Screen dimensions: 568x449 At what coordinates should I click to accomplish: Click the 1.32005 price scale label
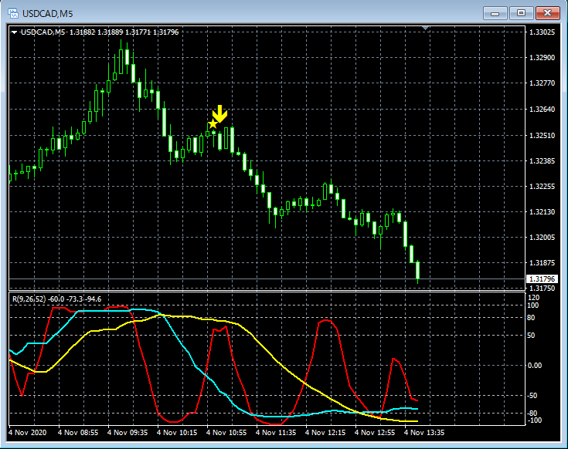542,237
